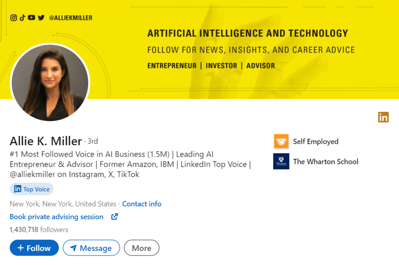399x265 pixels.
Task: Open the circular profile photo
Action: (x=50, y=83)
